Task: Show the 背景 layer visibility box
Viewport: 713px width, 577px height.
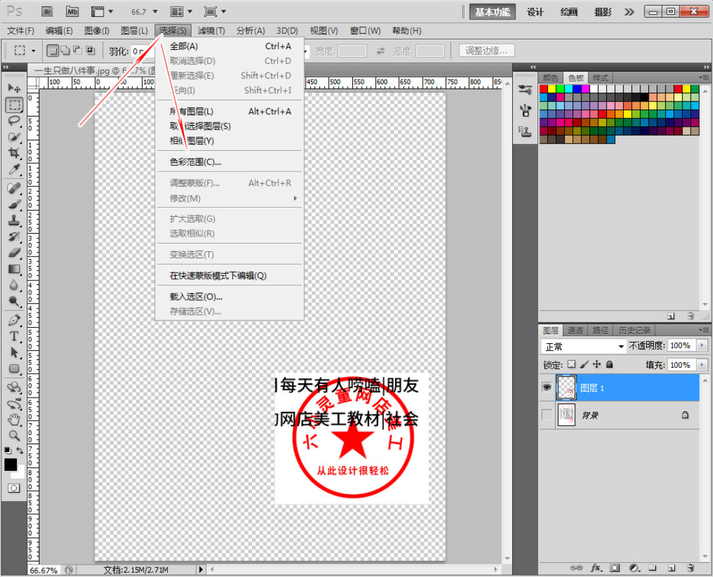Action: coord(547,414)
